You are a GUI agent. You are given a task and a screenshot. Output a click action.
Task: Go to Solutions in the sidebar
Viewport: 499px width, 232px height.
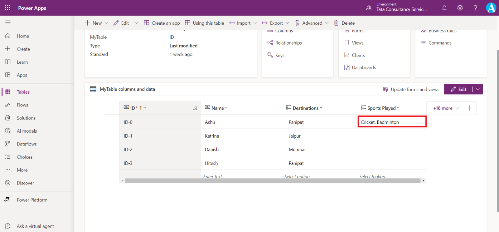(26, 118)
